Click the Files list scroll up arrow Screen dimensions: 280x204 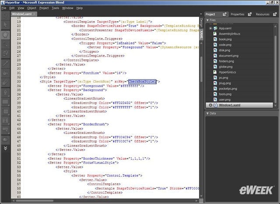(x=275, y=26)
